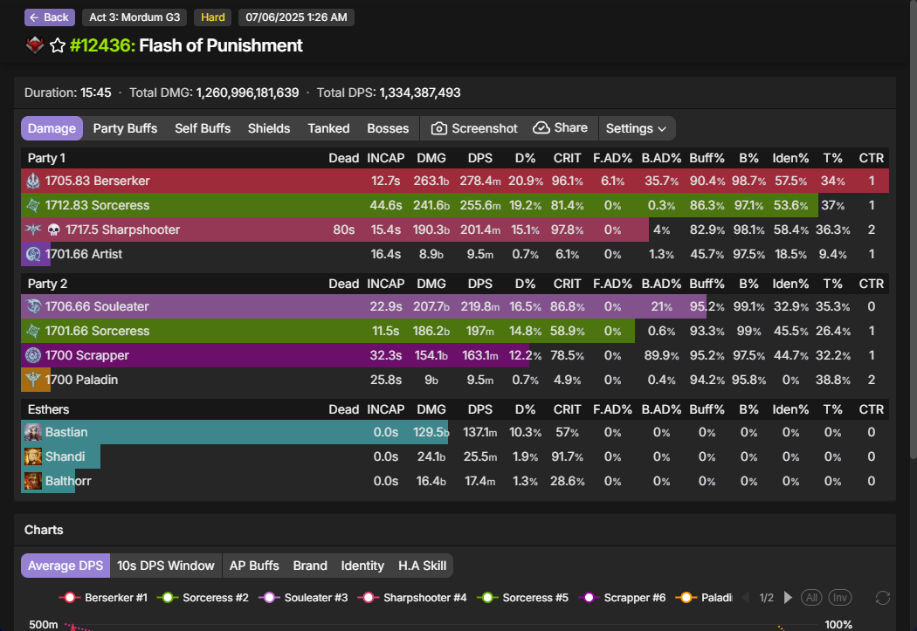Click the Shandi esther portrait
This screenshot has height=631, width=917.
point(33,456)
